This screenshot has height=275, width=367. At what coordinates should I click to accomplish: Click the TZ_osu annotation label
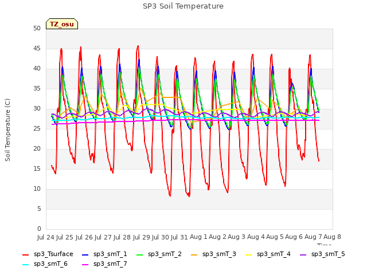click(x=62, y=24)
